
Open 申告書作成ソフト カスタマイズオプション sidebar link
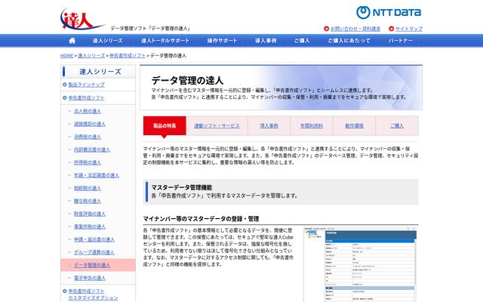click(x=93, y=294)
